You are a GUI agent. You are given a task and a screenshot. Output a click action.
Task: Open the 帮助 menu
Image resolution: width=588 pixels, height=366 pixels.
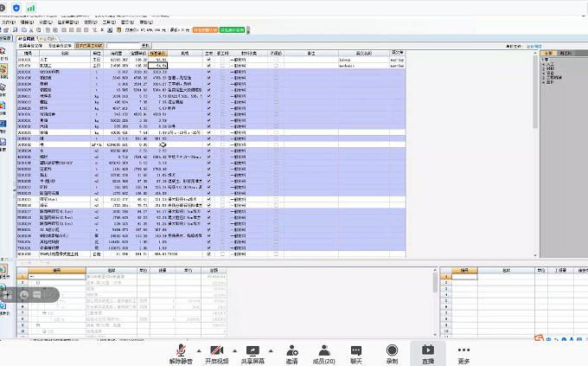(x=146, y=22)
